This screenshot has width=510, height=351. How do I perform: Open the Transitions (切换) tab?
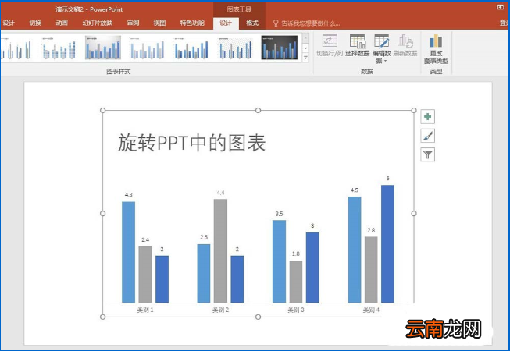[x=35, y=23]
